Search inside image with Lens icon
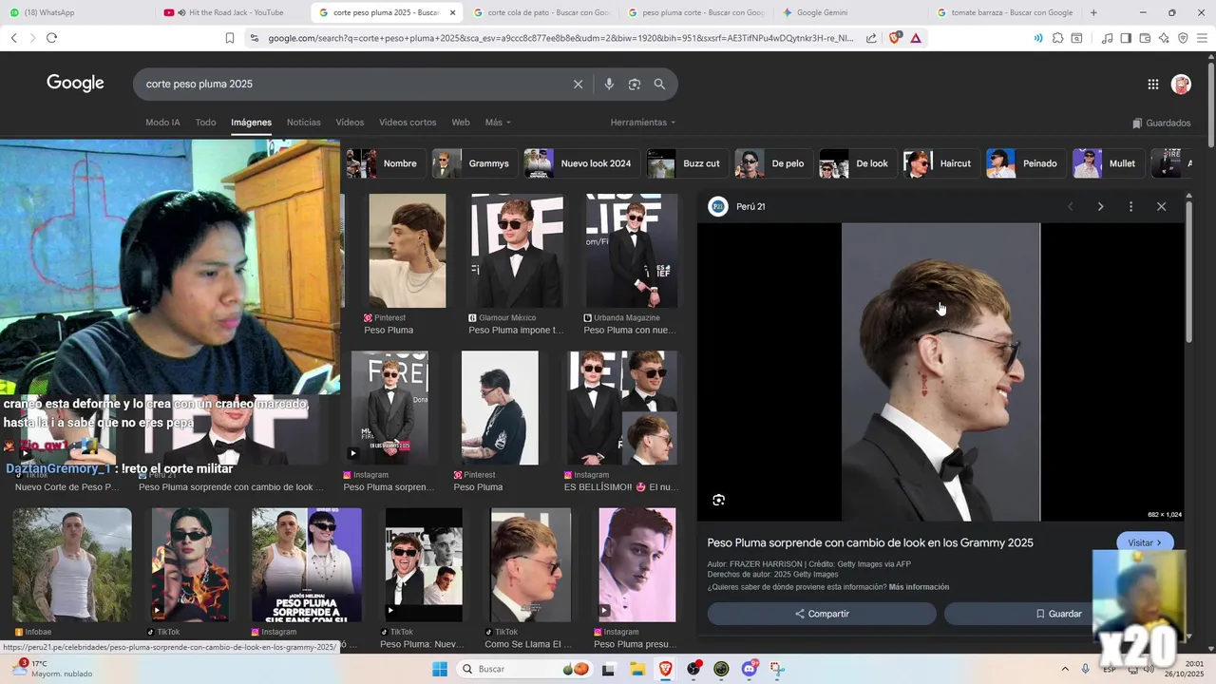This screenshot has width=1216, height=684. (719, 500)
